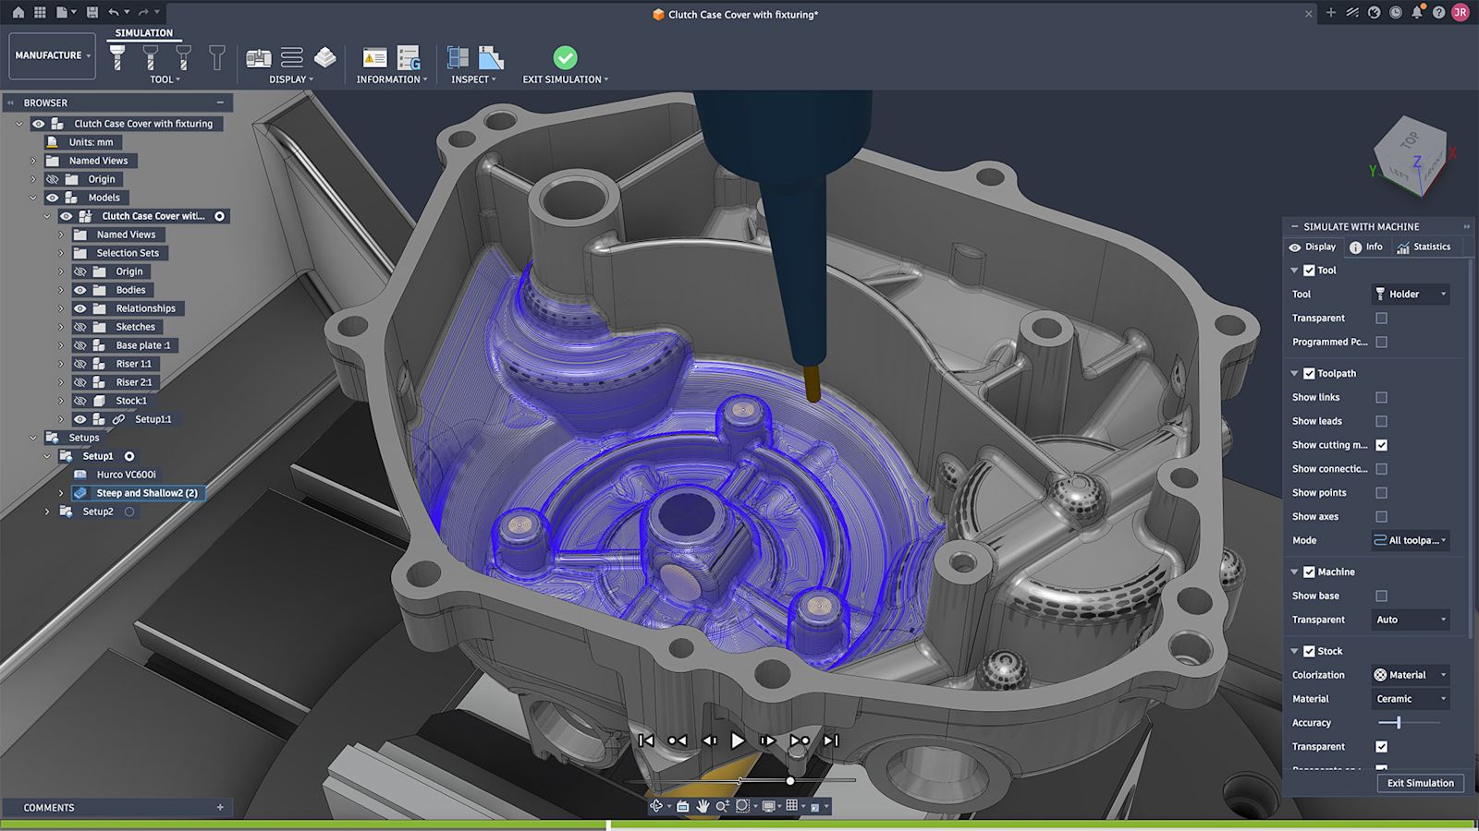1479x831 pixels.
Task: Open the Tool Holder dropdown
Action: [x=1412, y=295]
